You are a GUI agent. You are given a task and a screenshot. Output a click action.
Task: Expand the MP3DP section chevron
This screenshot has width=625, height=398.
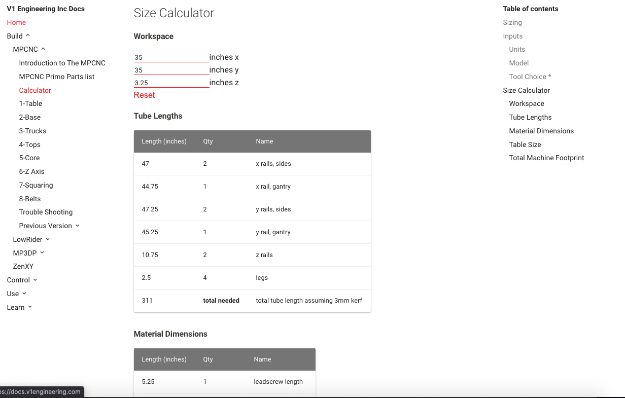(42, 252)
